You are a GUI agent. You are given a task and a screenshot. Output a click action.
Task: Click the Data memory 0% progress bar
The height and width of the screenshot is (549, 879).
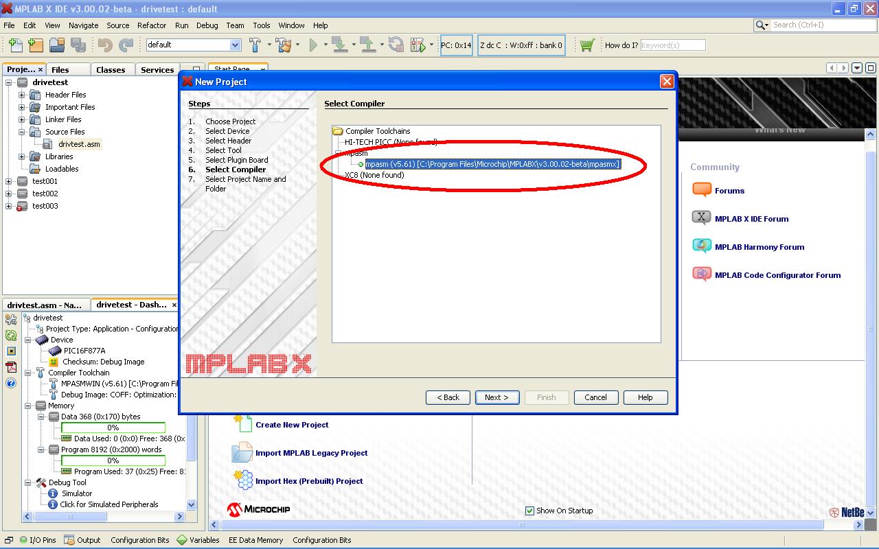[113, 428]
